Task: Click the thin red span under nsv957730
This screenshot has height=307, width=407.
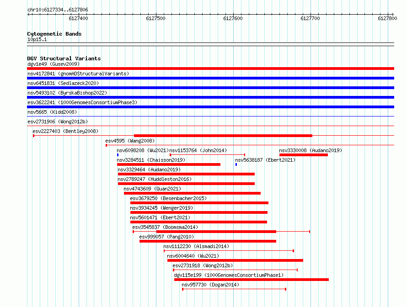Action: pyautogui.click(x=234, y=289)
